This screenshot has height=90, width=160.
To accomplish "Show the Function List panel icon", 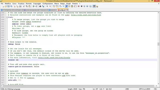I will (75, 6).
